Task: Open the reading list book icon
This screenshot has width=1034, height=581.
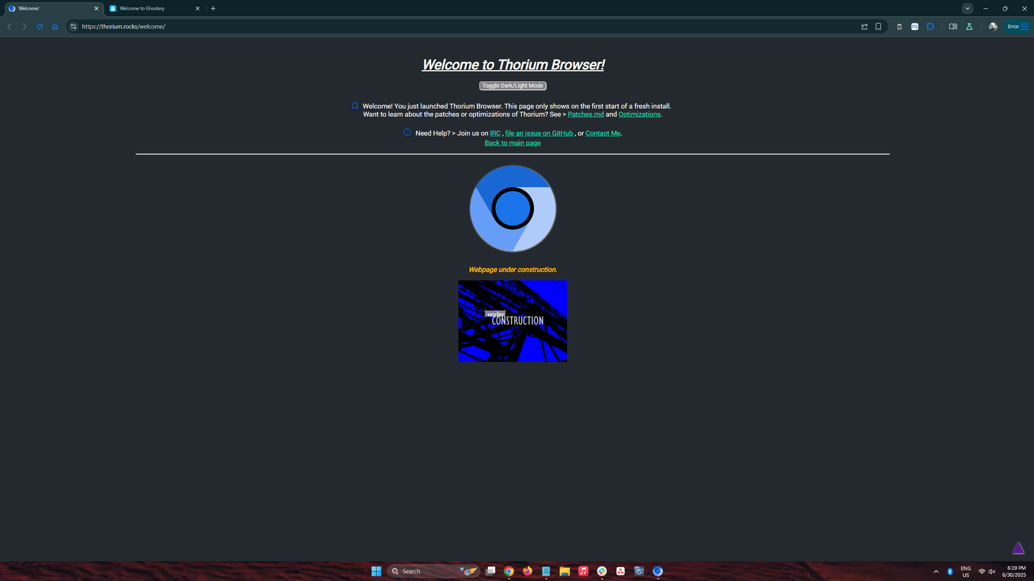Action: point(954,26)
